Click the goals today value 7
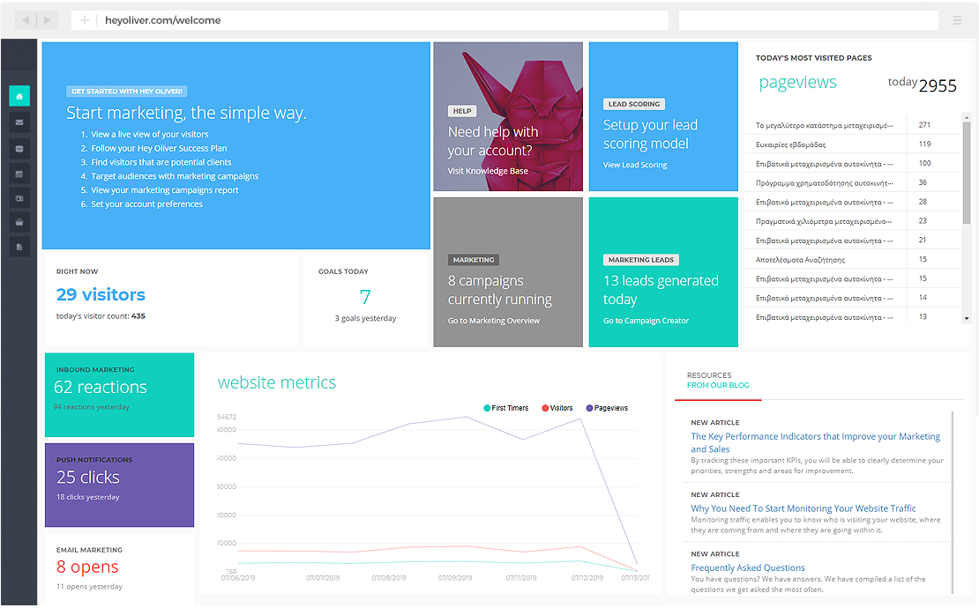The height and width of the screenshot is (608, 979). [365, 297]
